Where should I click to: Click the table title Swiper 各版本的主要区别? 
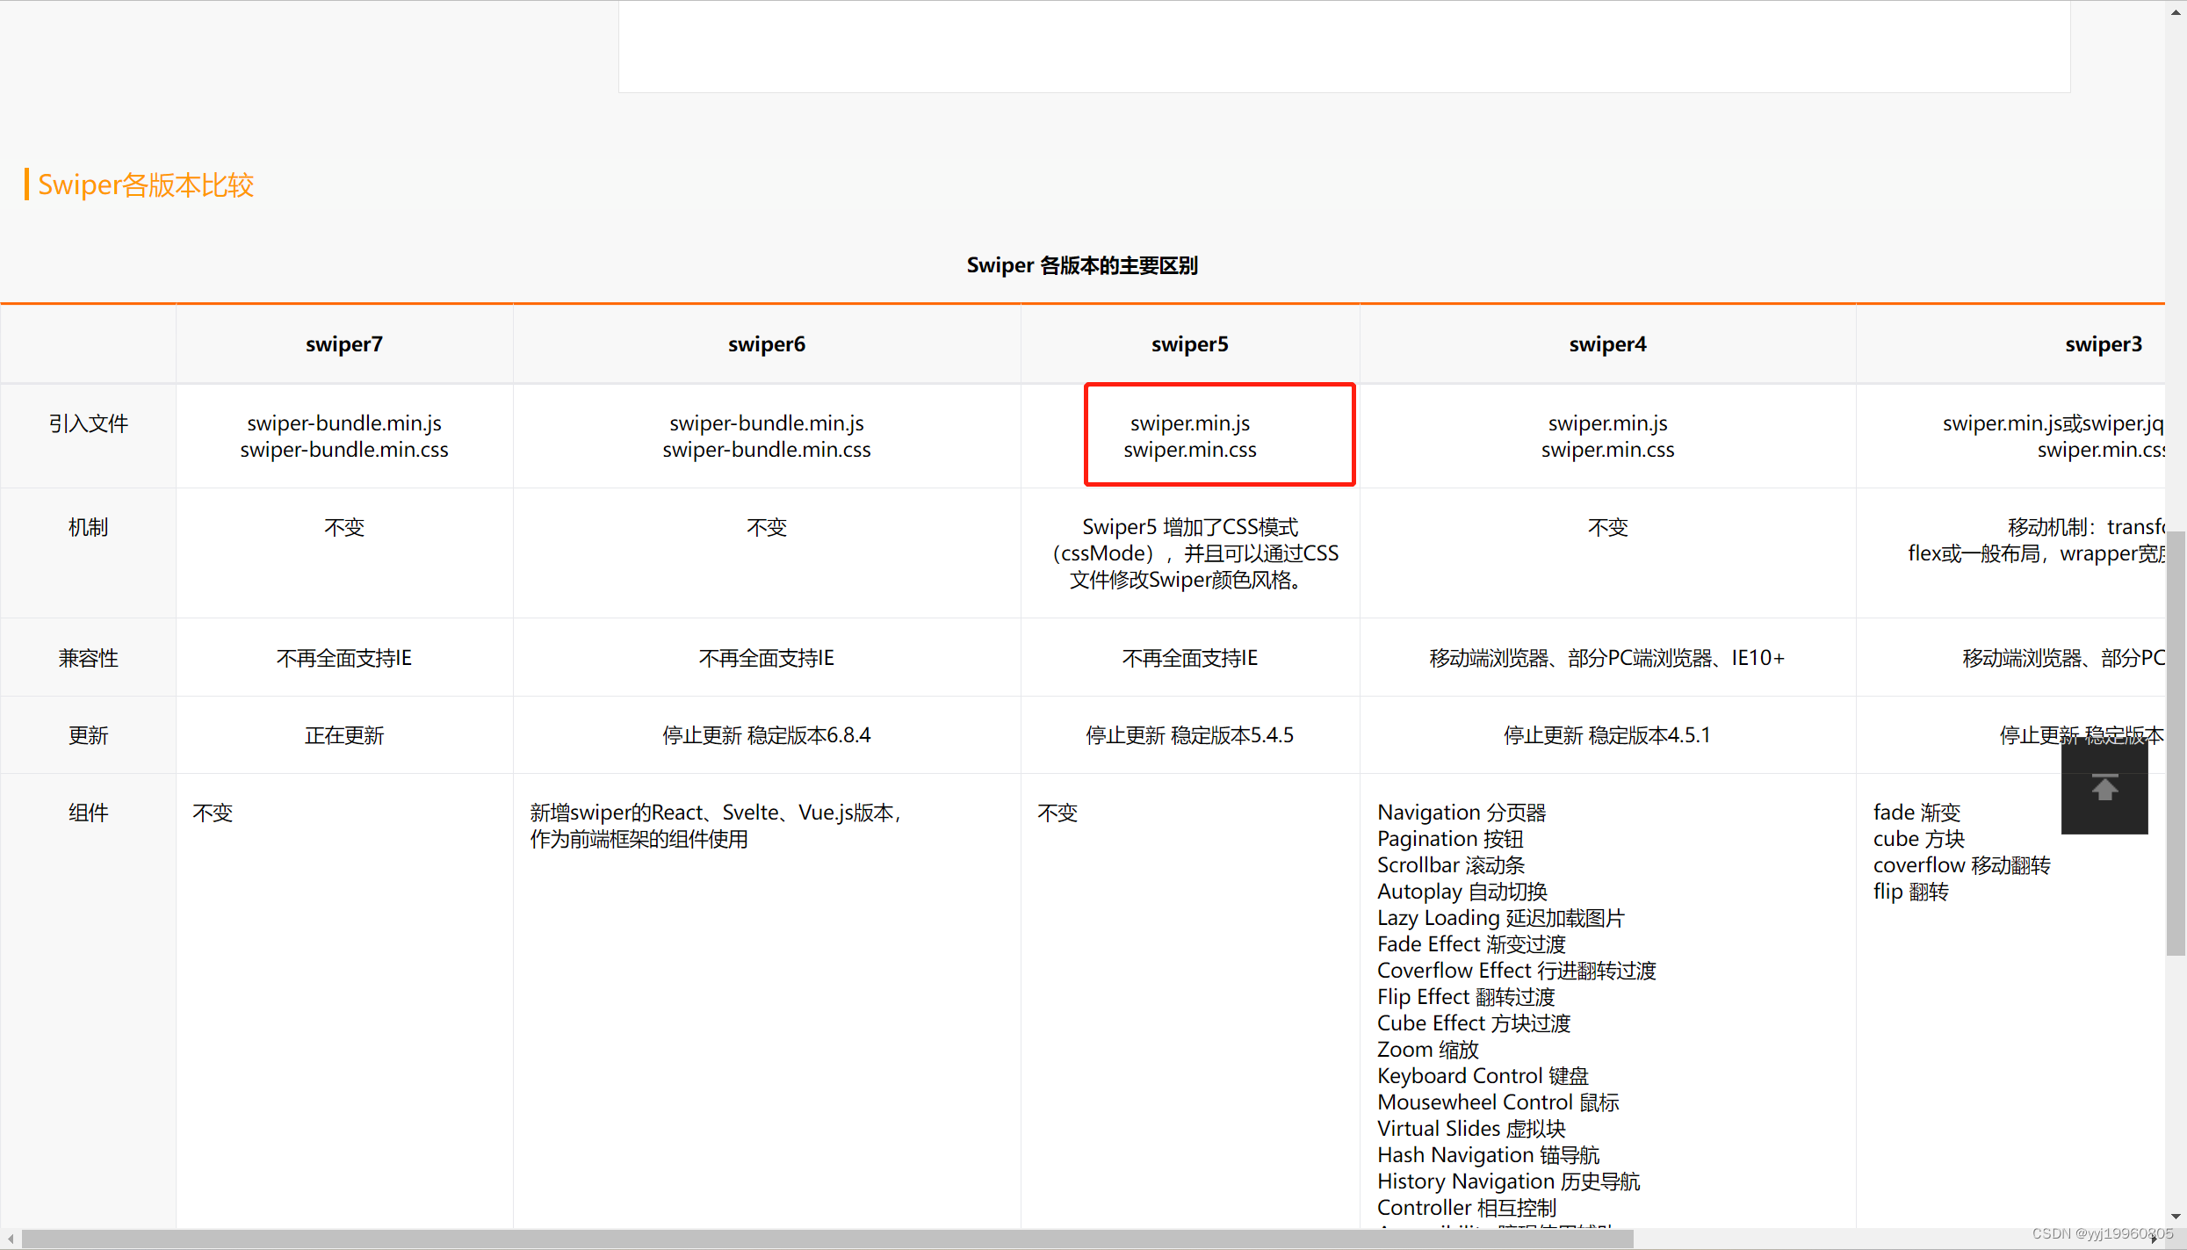(1081, 264)
